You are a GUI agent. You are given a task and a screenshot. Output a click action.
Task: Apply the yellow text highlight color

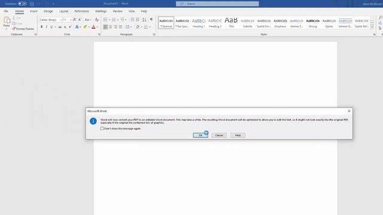tap(85, 27)
